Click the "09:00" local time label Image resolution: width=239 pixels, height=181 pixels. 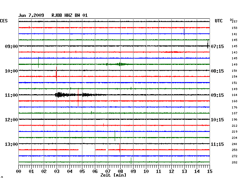pos(11,46)
